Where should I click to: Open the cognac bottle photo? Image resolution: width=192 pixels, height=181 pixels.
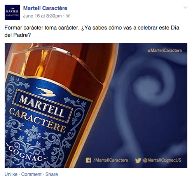[x=96, y=105]
